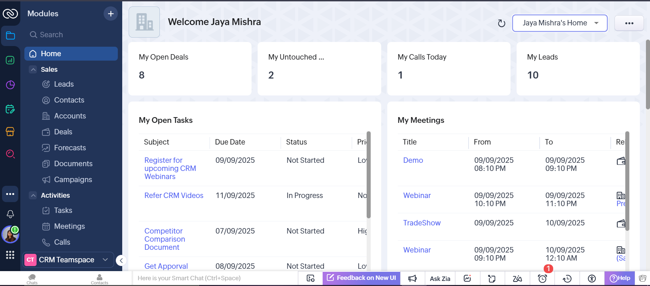The image size is (650, 286).
Task: Open the Contacts module
Action: pos(69,100)
